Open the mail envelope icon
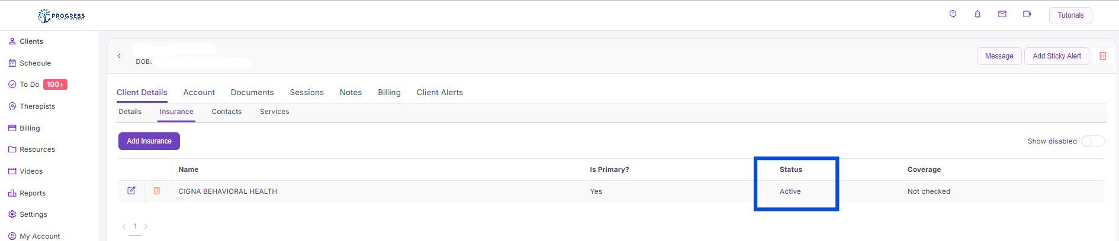The image size is (1119, 241). pos(1002,14)
